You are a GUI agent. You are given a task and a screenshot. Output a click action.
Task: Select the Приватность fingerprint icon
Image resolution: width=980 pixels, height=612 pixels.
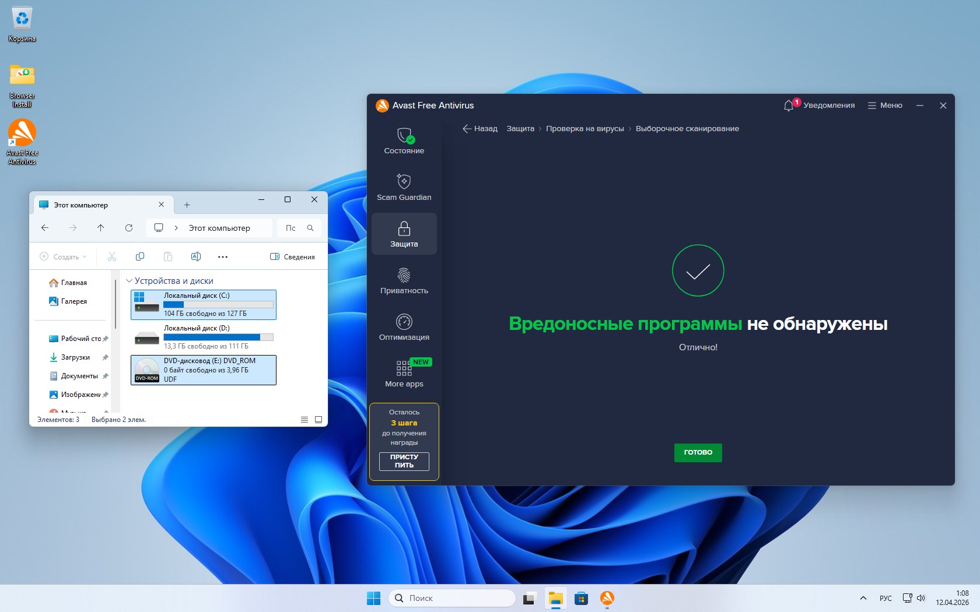click(x=404, y=275)
